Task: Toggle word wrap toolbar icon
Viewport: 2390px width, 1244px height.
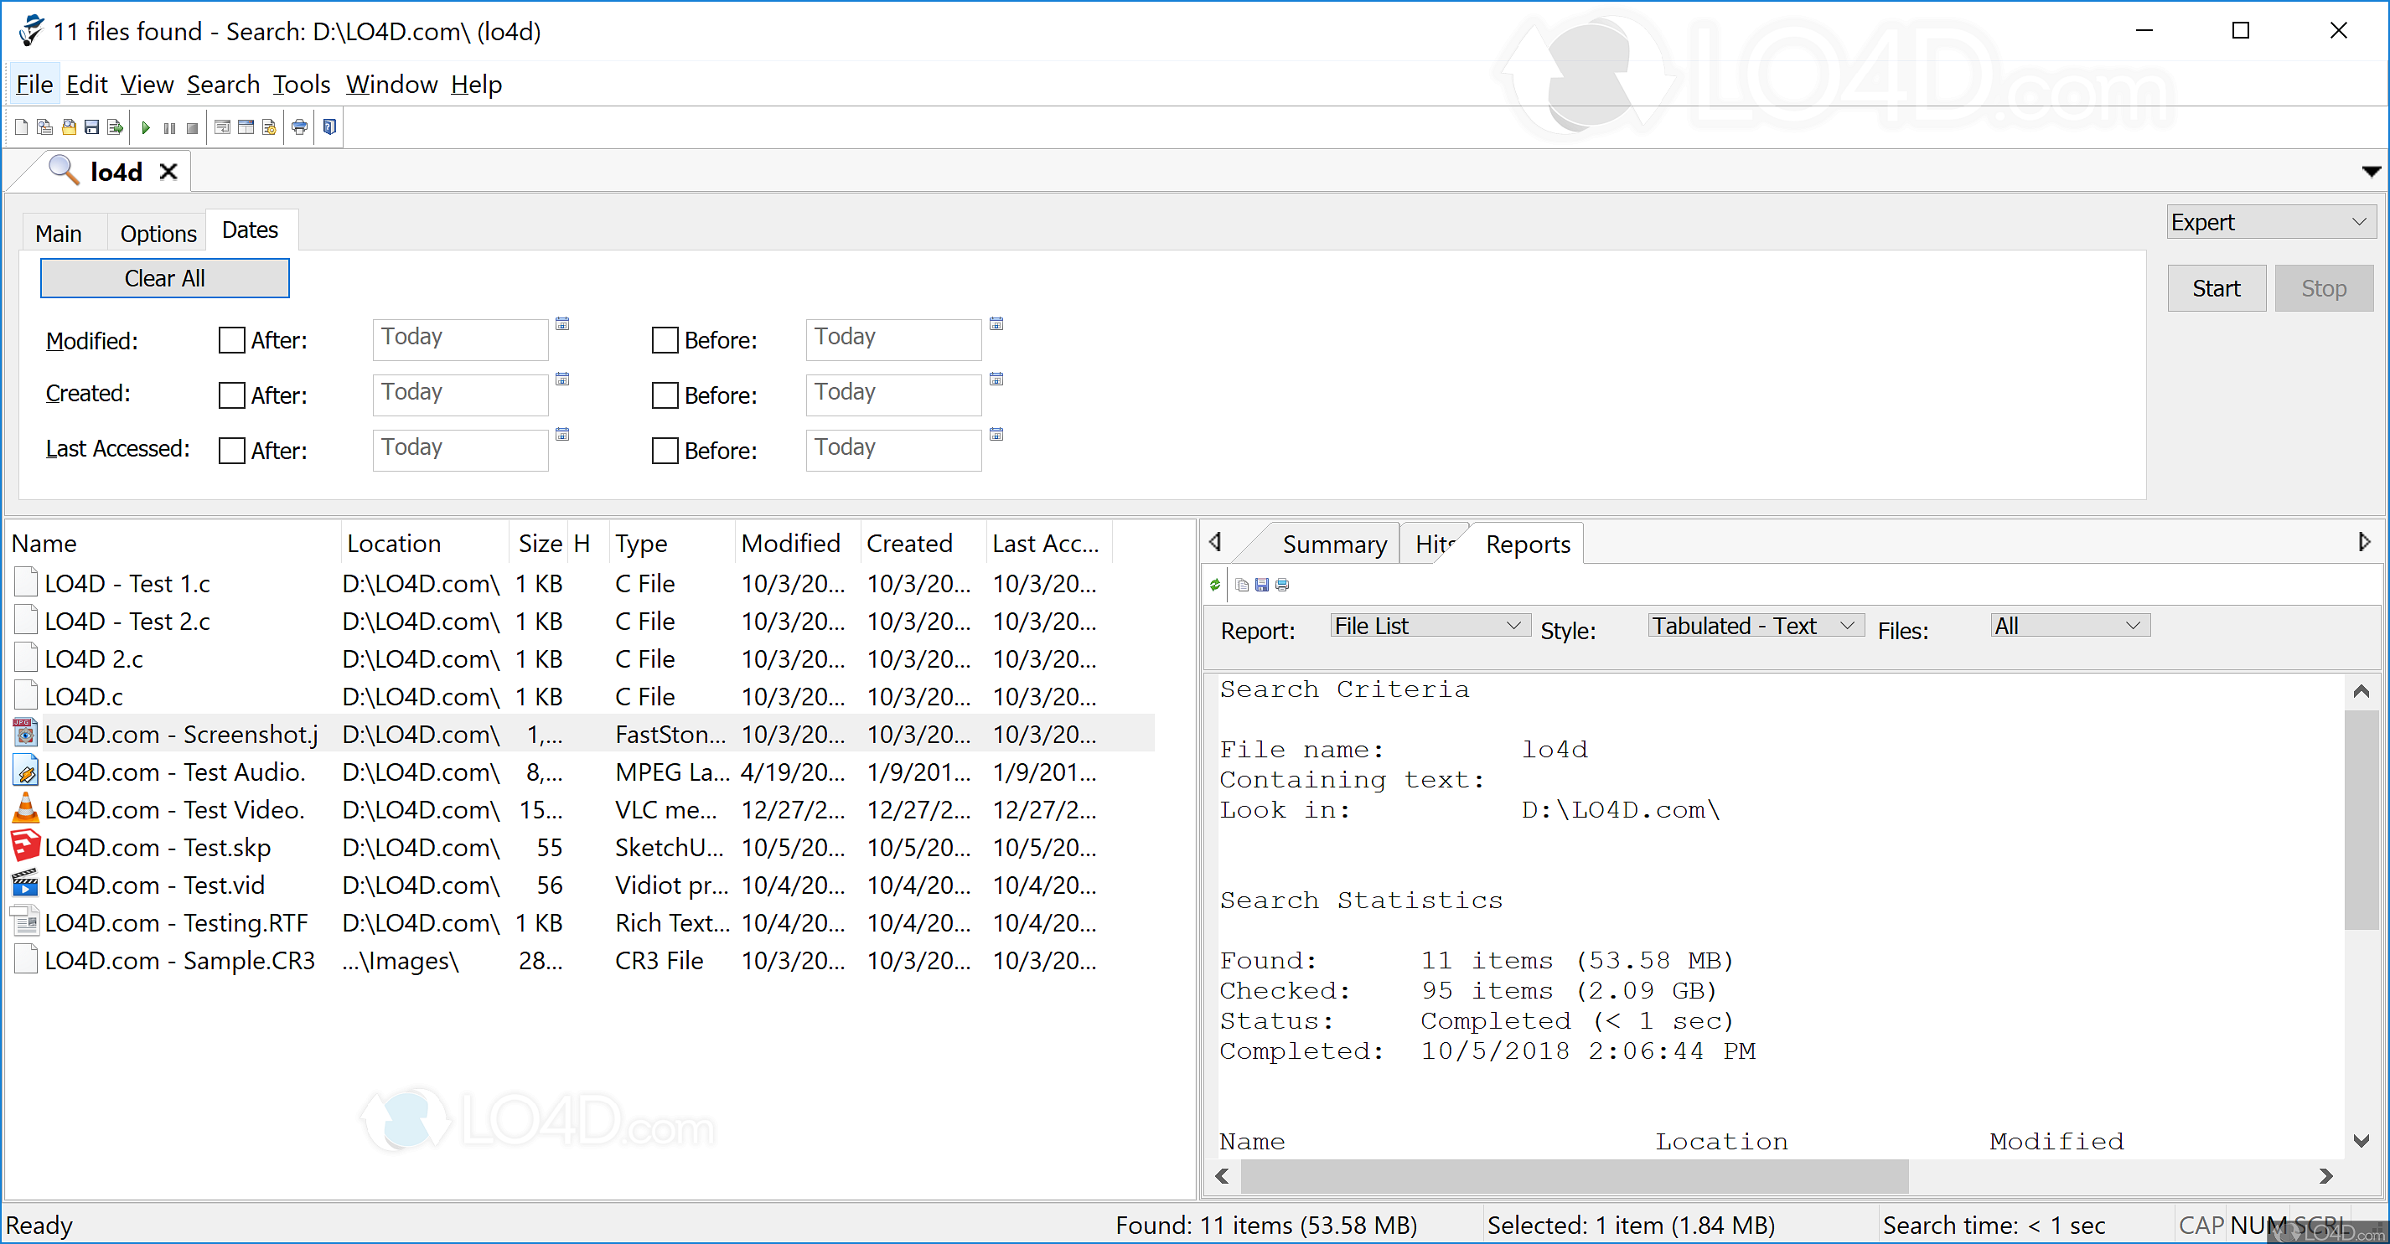Action: click(223, 127)
